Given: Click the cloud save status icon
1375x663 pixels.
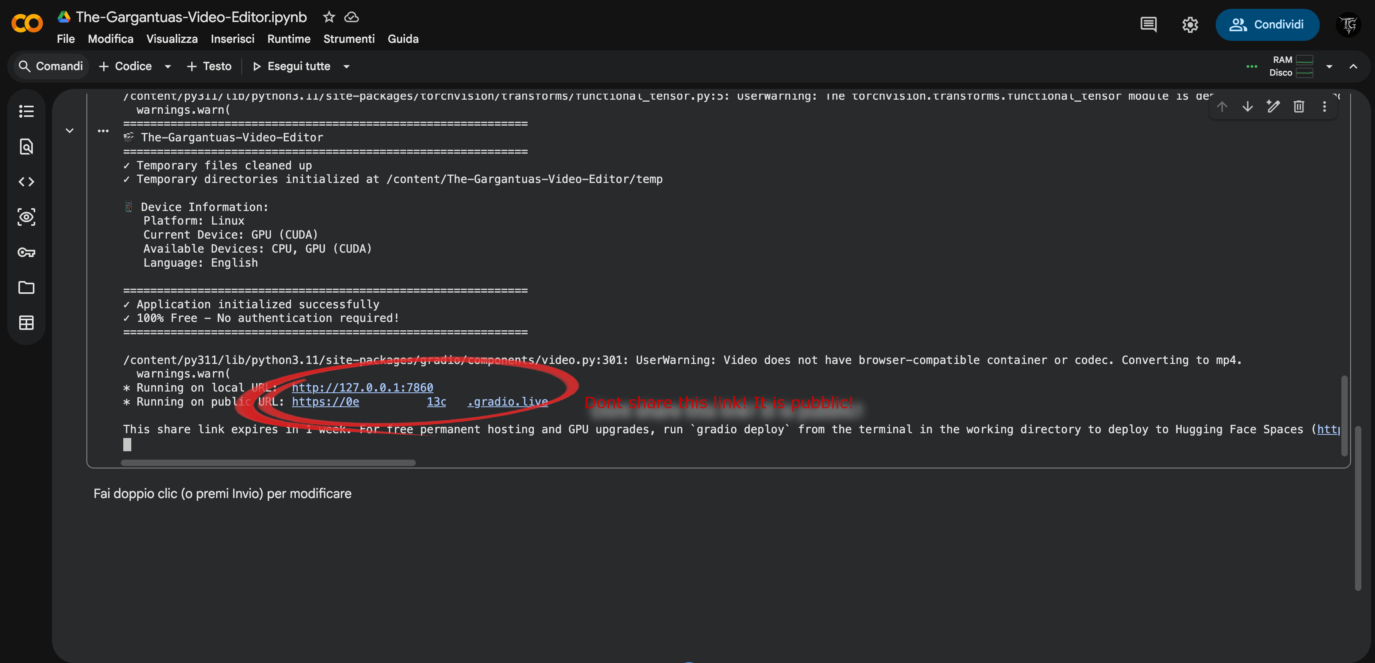Looking at the screenshot, I should (351, 17).
